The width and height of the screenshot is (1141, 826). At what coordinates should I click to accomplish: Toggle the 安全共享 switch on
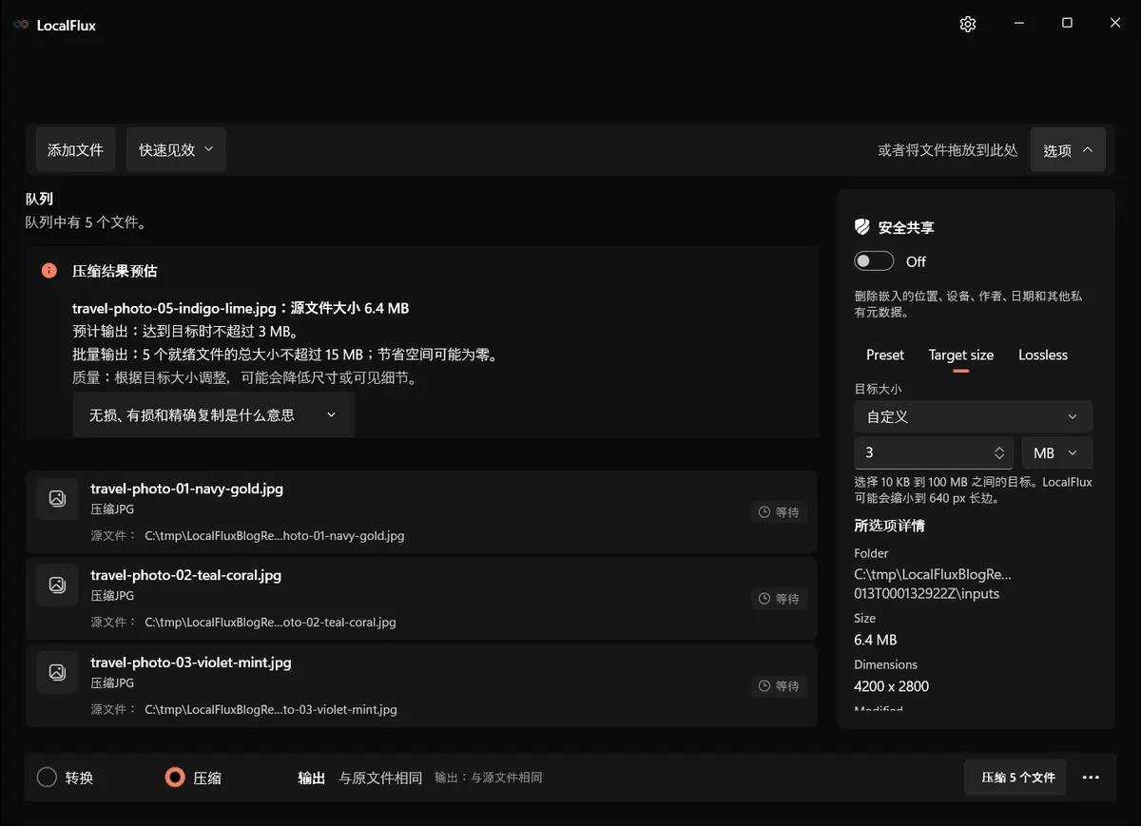(874, 261)
